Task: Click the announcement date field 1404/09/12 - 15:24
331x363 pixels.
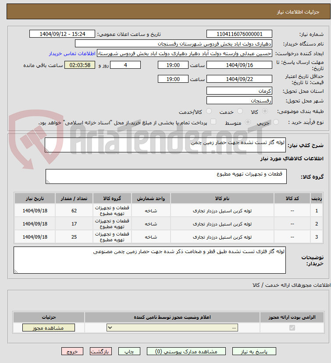Action: point(62,34)
